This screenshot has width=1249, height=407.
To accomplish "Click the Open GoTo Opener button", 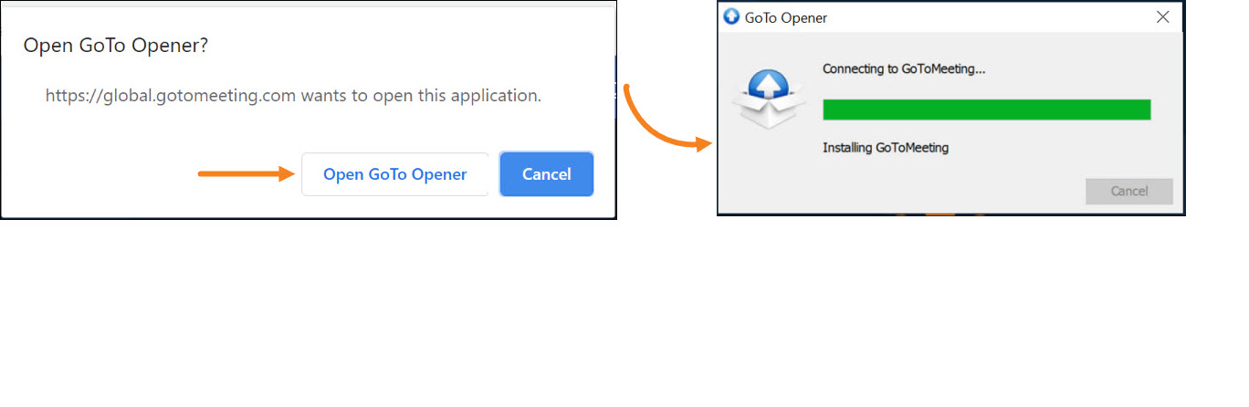I will click(395, 174).
